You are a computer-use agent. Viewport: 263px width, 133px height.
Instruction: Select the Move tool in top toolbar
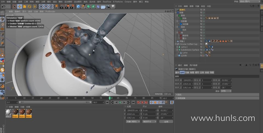click(20, 6)
